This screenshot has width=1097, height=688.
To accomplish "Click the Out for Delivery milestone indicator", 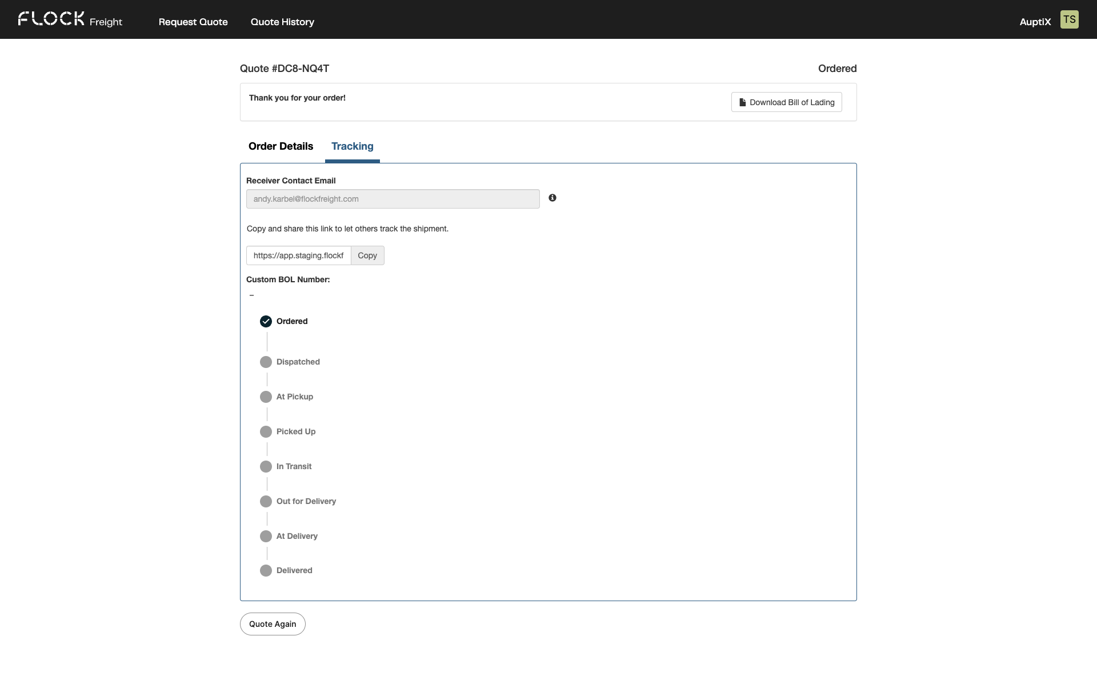I will (266, 501).
